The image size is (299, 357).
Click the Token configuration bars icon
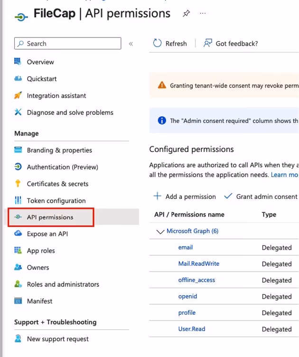click(x=18, y=200)
